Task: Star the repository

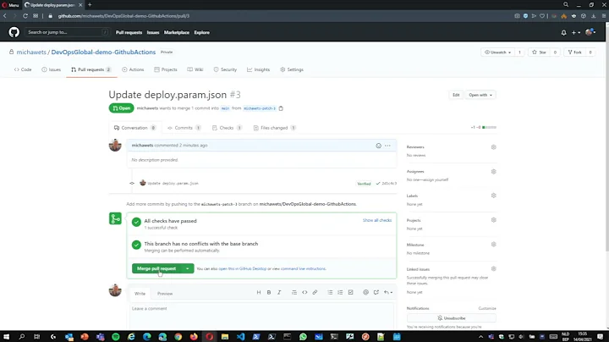Action: 539,52
